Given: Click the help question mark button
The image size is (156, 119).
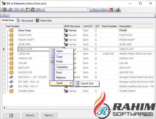Looking at the screenshot, I should pyautogui.click(x=11, y=115).
